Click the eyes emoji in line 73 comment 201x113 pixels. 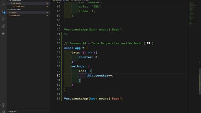pyautogui.click(x=149, y=43)
